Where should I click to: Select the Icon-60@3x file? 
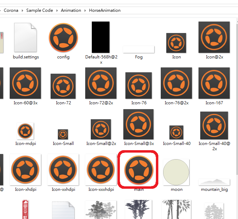point(25,83)
